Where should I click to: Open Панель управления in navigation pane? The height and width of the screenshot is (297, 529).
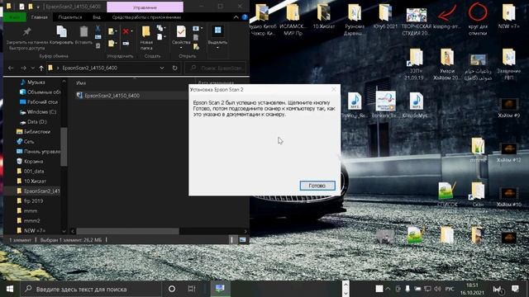tap(41, 152)
